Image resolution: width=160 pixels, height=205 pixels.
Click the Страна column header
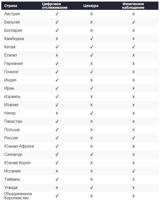click(11, 6)
